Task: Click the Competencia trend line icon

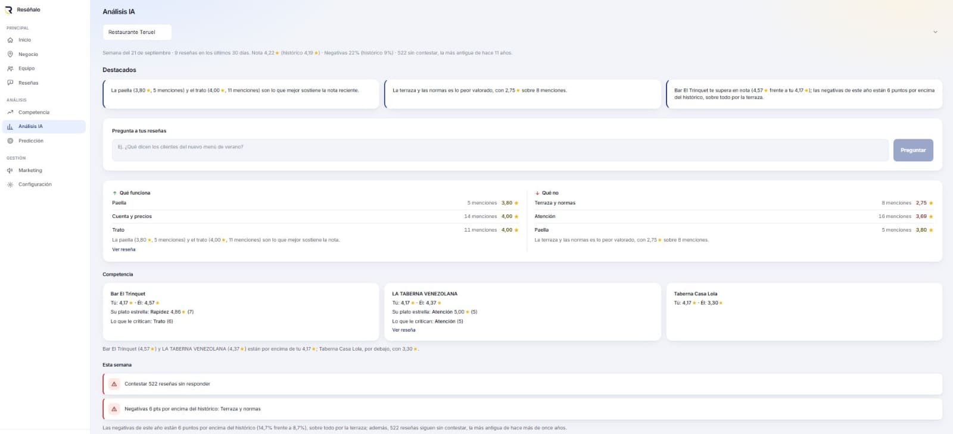Action: (x=10, y=112)
